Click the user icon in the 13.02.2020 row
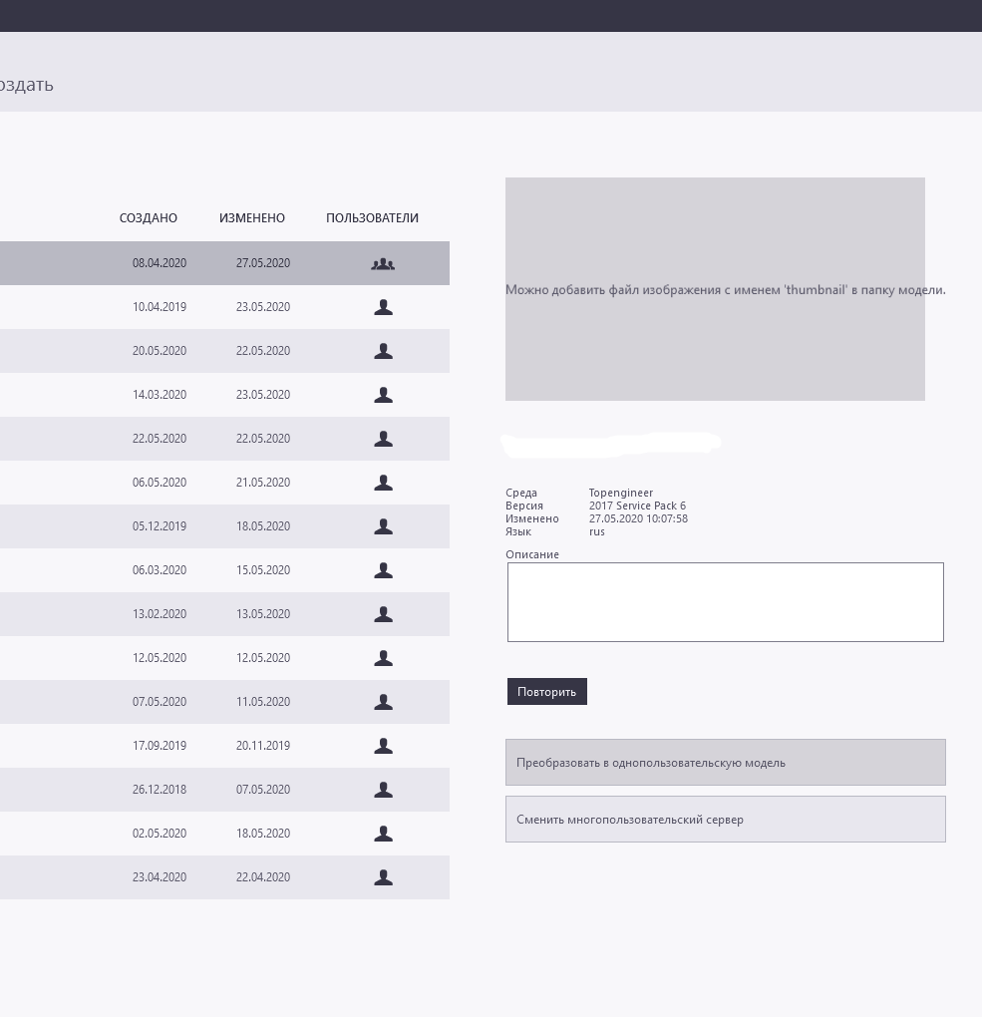Viewport: 982px width, 1017px height. (384, 614)
